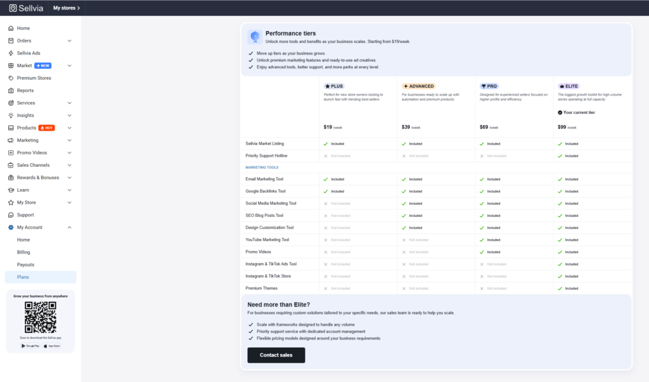Expand the Services chevron

pyautogui.click(x=70, y=103)
